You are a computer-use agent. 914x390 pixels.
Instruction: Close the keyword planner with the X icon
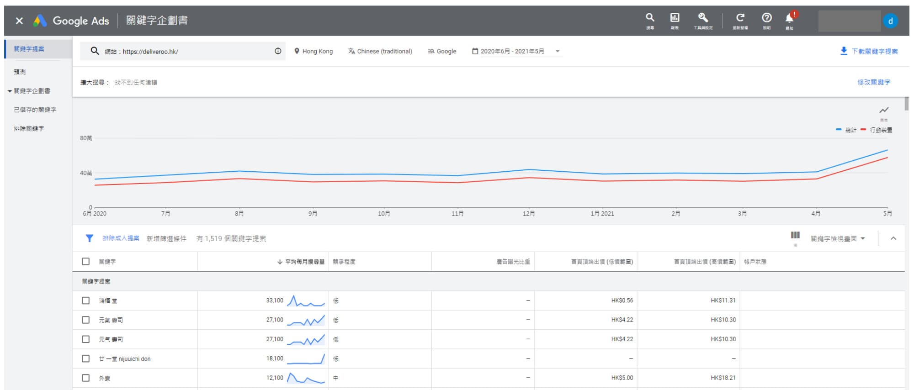point(19,21)
